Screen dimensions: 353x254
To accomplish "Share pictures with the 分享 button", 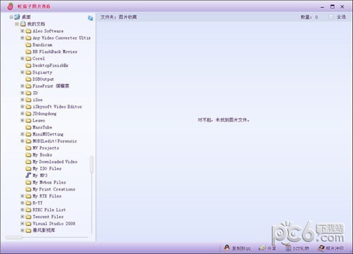I will [x=268, y=248].
